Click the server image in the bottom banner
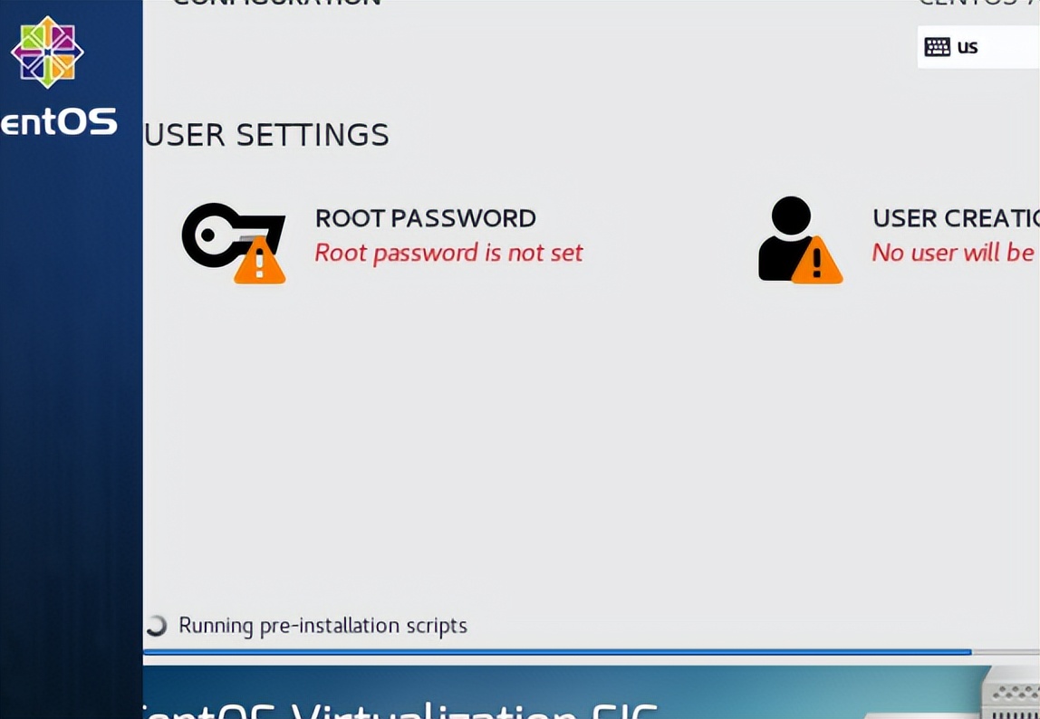 [x=1010, y=693]
